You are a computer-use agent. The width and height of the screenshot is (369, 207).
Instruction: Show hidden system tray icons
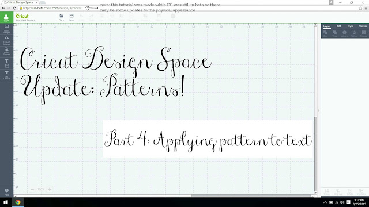tap(325, 202)
